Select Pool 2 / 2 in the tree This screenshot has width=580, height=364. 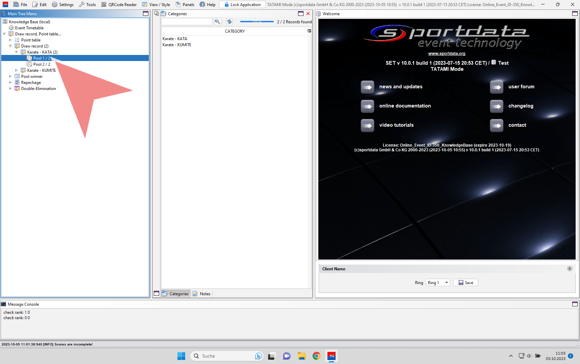tap(41, 64)
